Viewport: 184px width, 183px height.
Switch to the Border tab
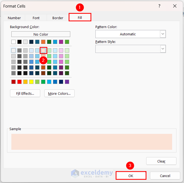pos(58,18)
